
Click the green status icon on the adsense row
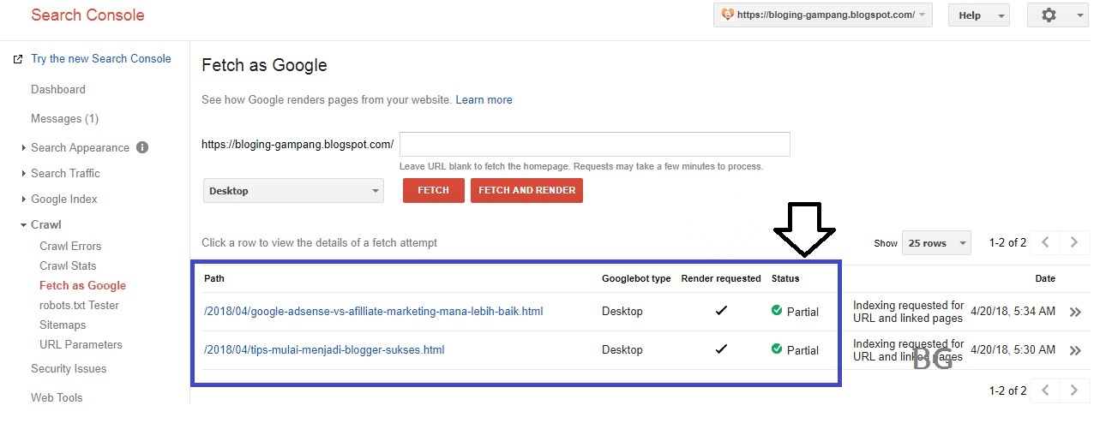pyautogui.click(x=777, y=311)
